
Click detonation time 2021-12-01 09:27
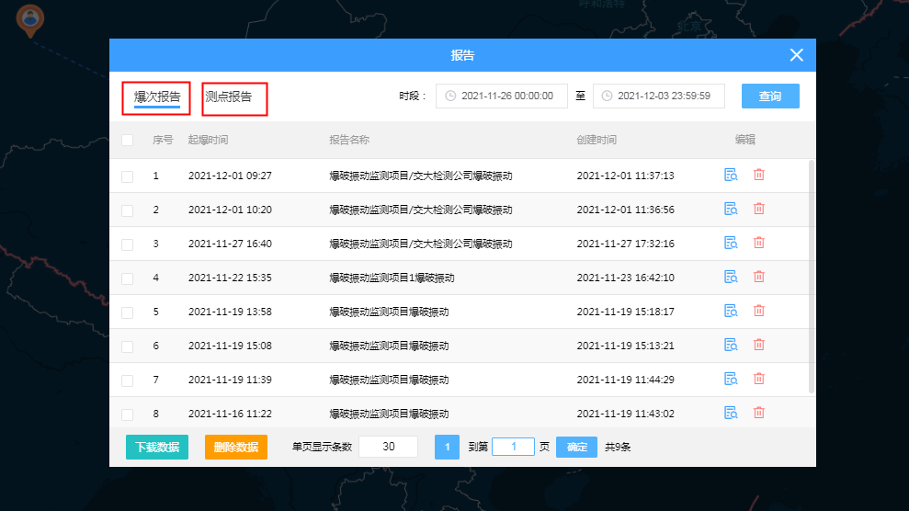point(230,176)
